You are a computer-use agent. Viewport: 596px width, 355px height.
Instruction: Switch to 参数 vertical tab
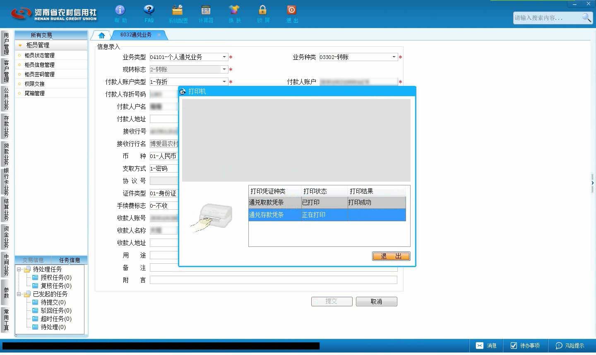coord(6,292)
